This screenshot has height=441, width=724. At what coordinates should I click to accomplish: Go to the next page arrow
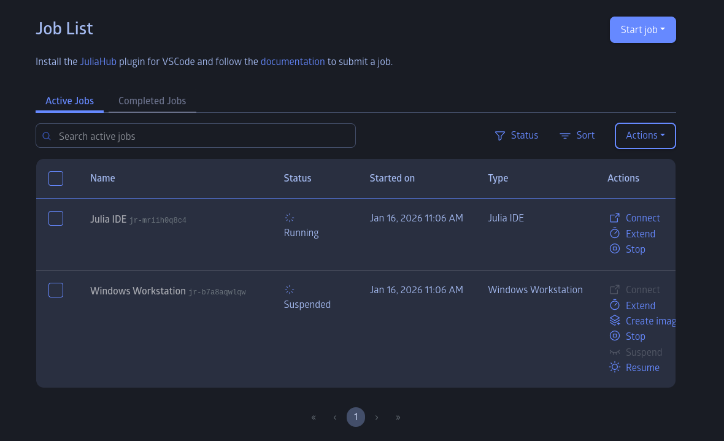click(377, 418)
